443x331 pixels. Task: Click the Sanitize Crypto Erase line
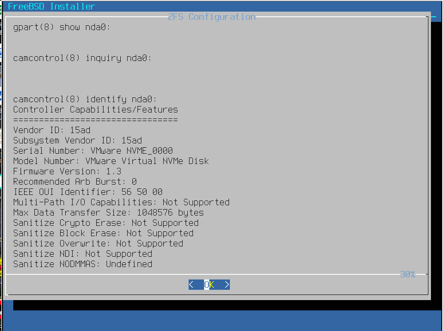(106, 223)
